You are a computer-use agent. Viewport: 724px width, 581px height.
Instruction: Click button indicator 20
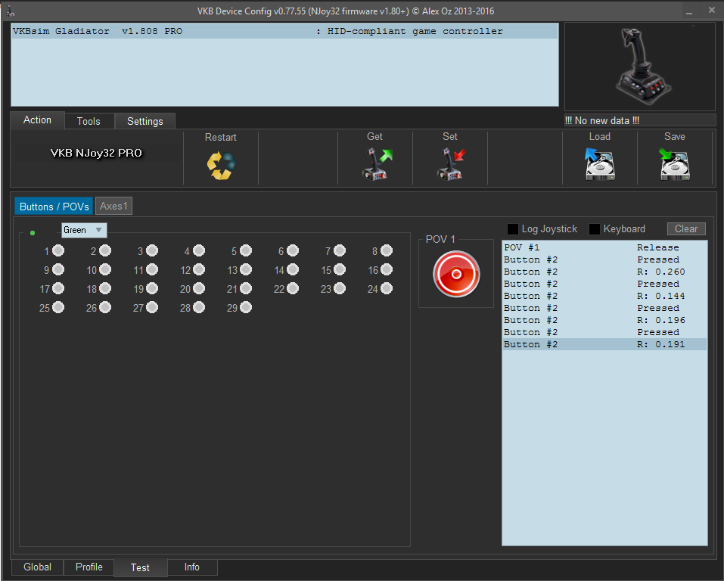[199, 289]
